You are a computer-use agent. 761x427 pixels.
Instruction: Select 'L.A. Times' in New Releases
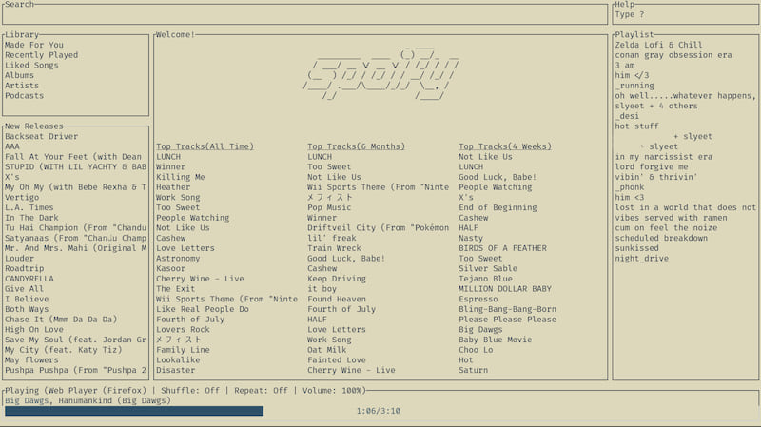pyautogui.click(x=29, y=207)
